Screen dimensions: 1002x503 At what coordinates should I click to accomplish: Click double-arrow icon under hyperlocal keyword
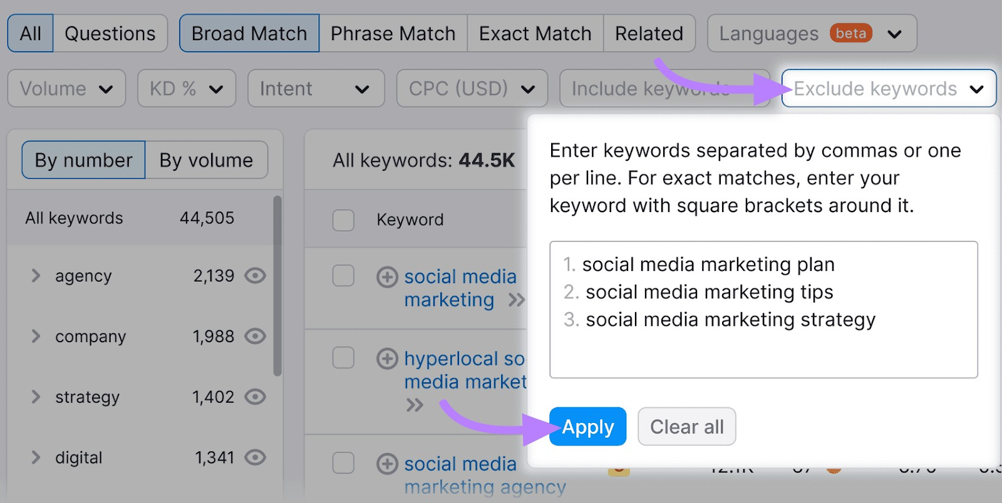pos(415,405)
